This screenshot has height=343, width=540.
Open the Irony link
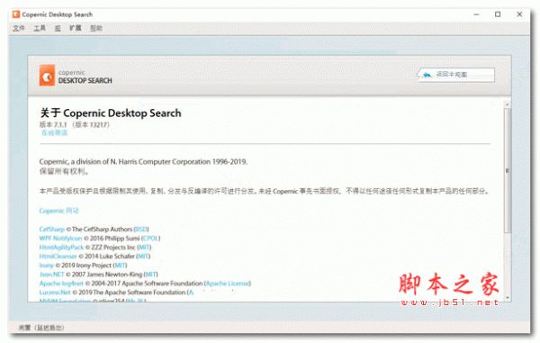pos(47,266)
